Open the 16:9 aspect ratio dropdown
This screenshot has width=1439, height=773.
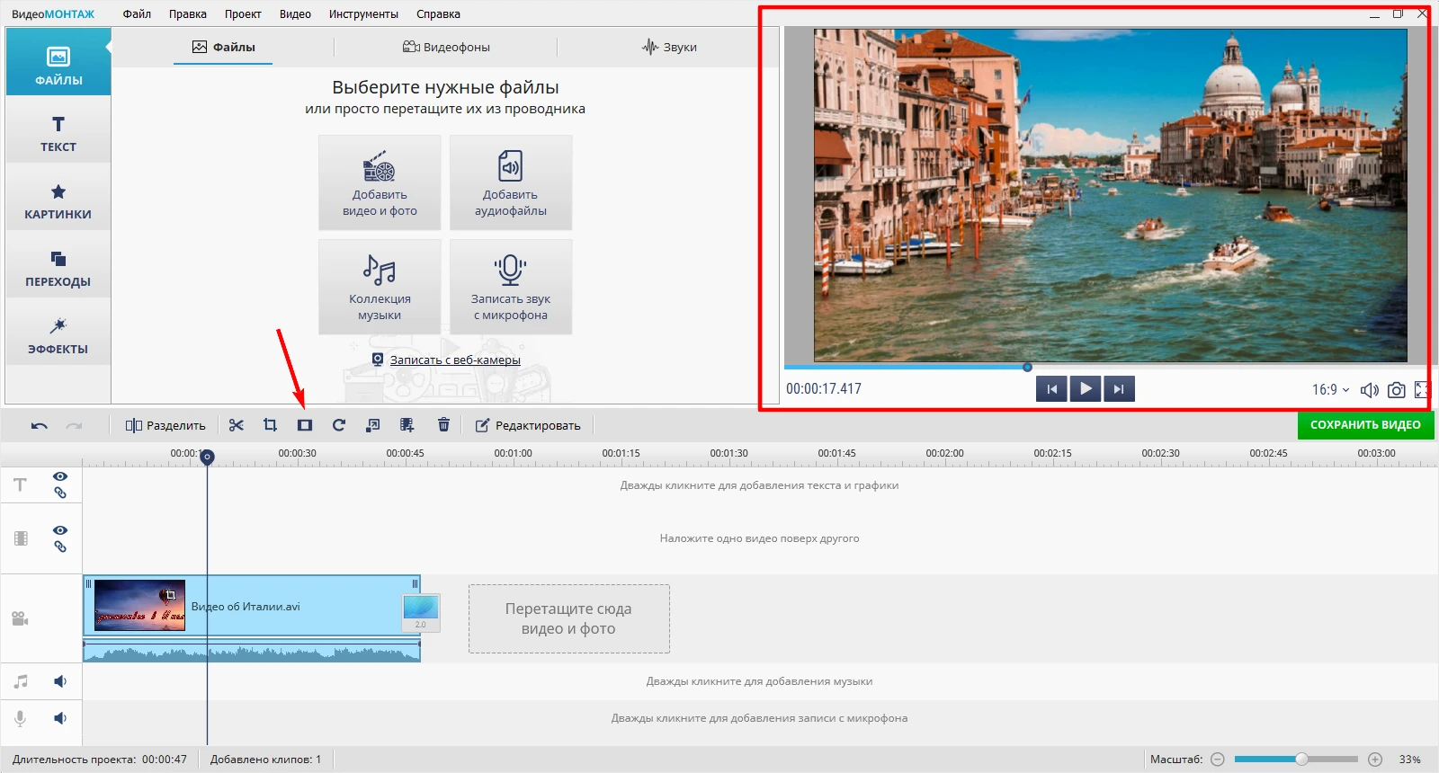point(1330,390)
